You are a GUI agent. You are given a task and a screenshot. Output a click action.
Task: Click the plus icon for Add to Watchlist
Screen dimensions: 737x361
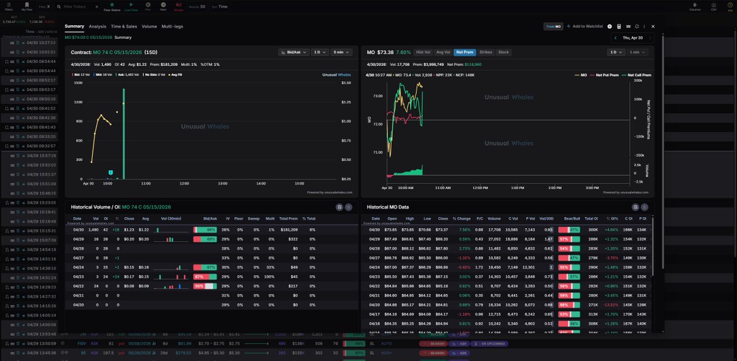point(568,26)
